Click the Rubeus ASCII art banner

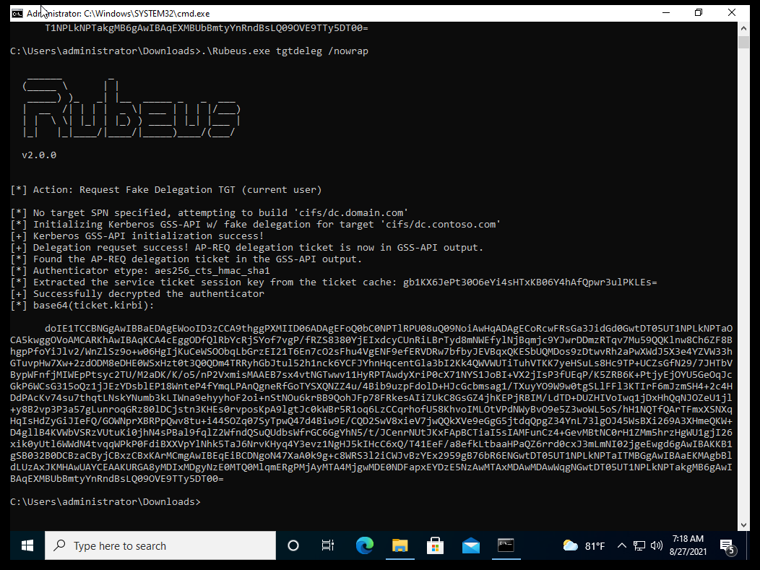pos(131,108)
